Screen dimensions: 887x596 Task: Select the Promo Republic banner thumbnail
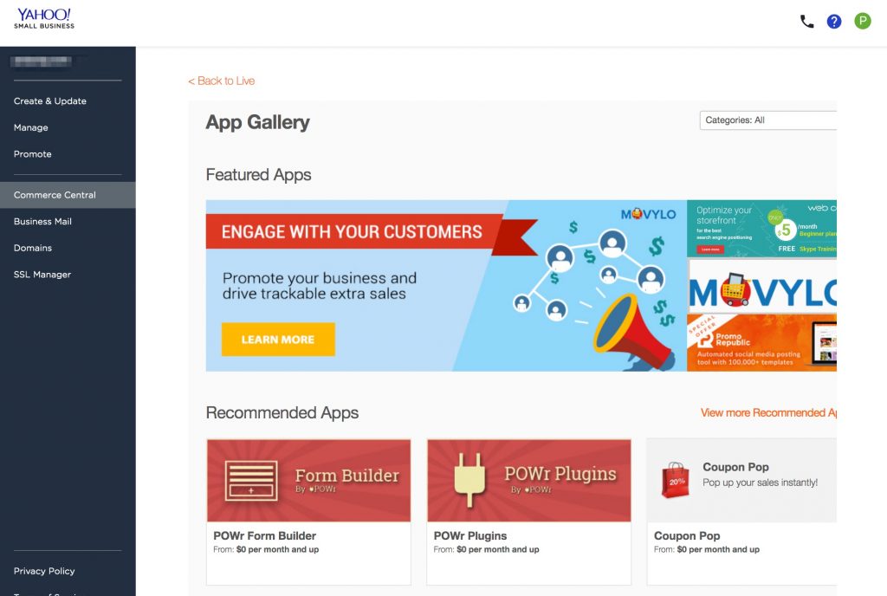tap(761, 342)
